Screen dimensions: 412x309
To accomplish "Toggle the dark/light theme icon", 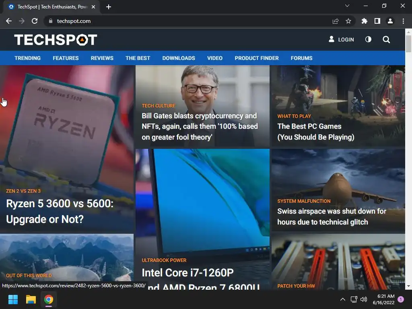I will [368, 39].
